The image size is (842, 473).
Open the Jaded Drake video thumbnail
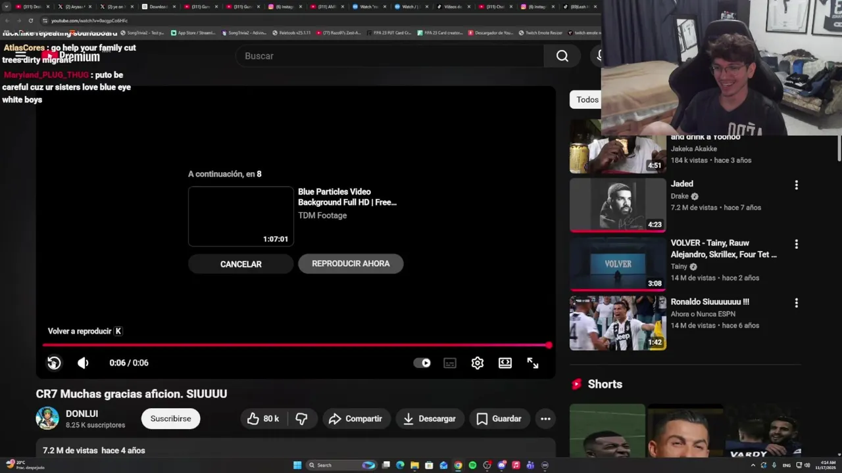point(618,205)
